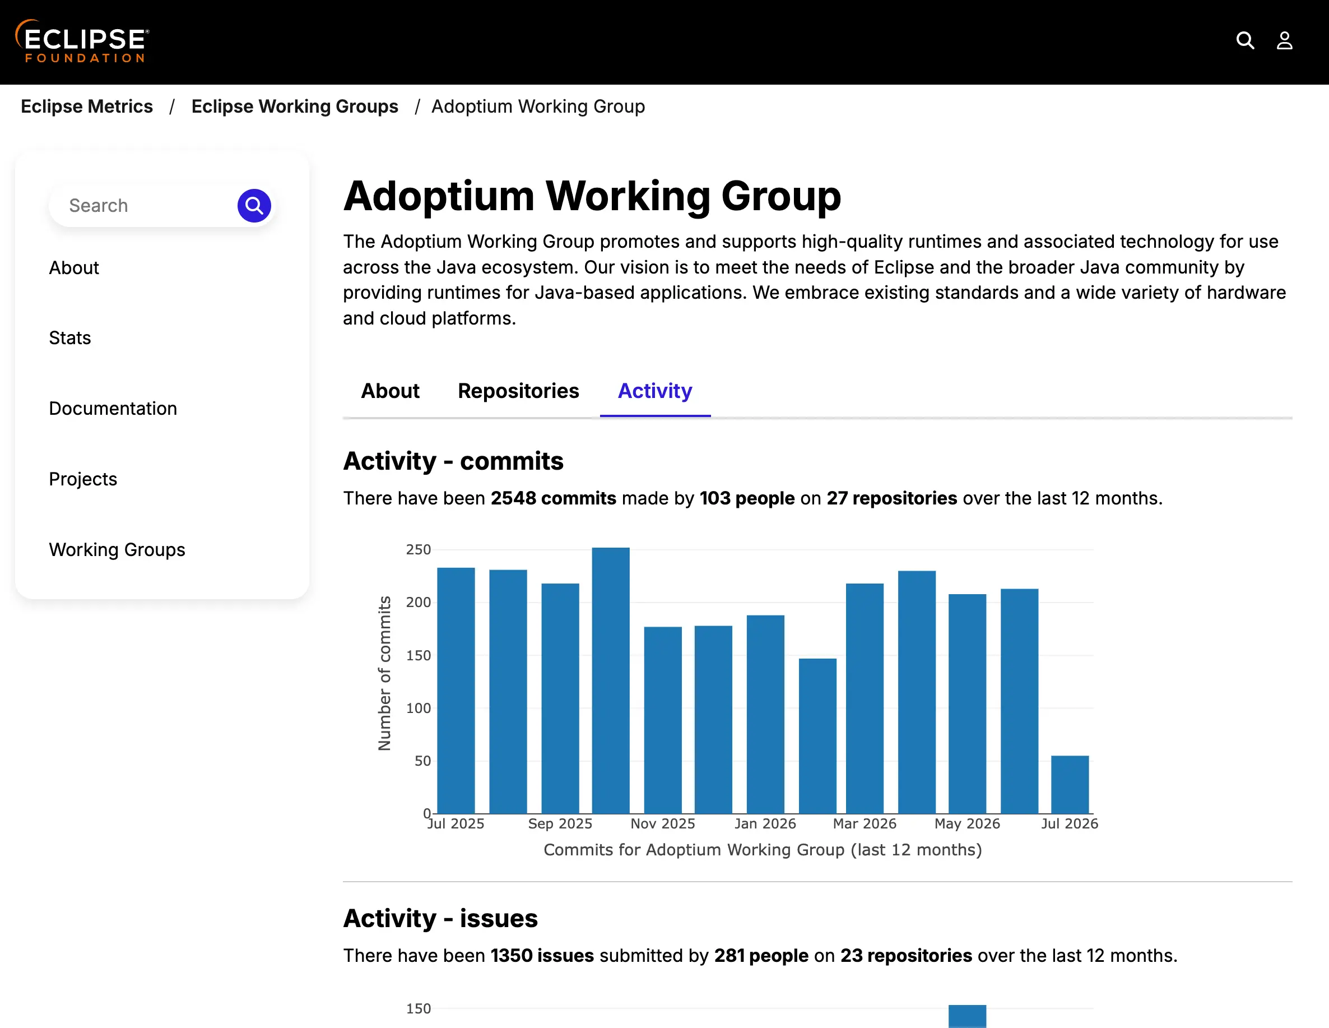
Task: Open Documentation in the sidebar
Action: point(113,409)
